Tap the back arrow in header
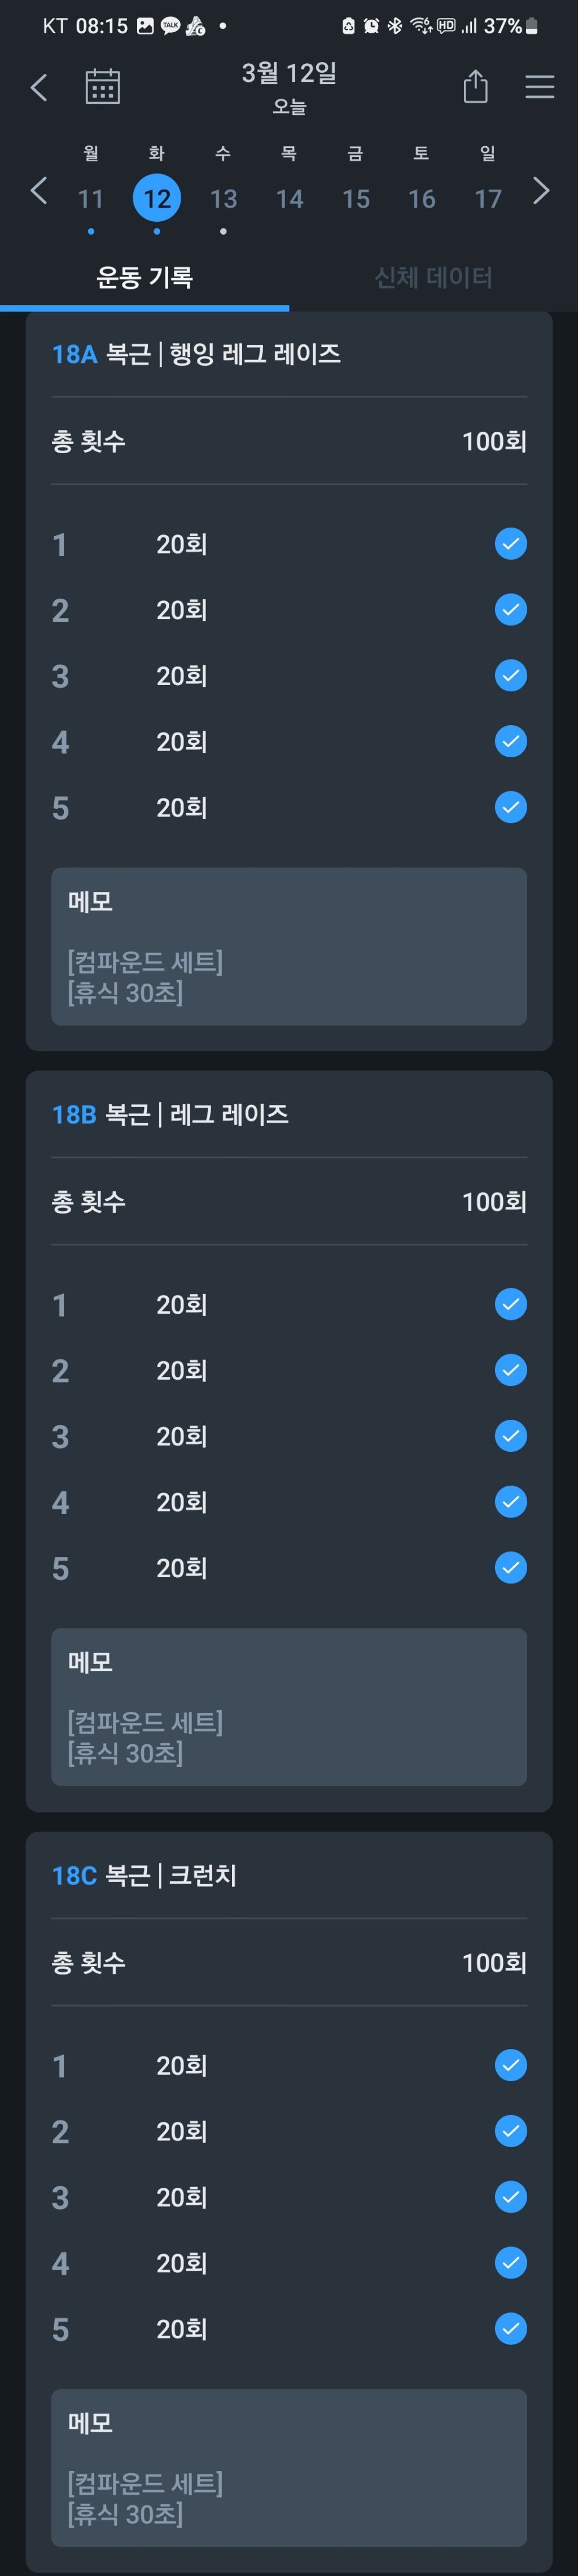Screen dimensions: 578x2576 click(x=39, y=87)
